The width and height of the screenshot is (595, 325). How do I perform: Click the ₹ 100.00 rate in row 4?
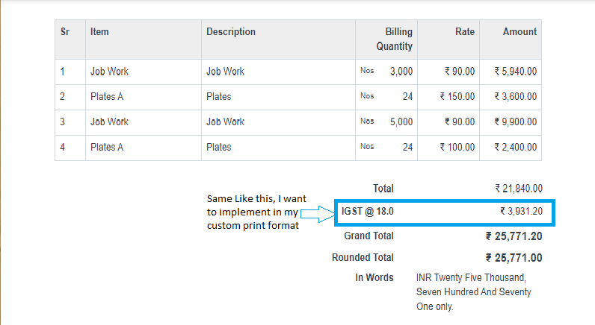tap(457, 147)
